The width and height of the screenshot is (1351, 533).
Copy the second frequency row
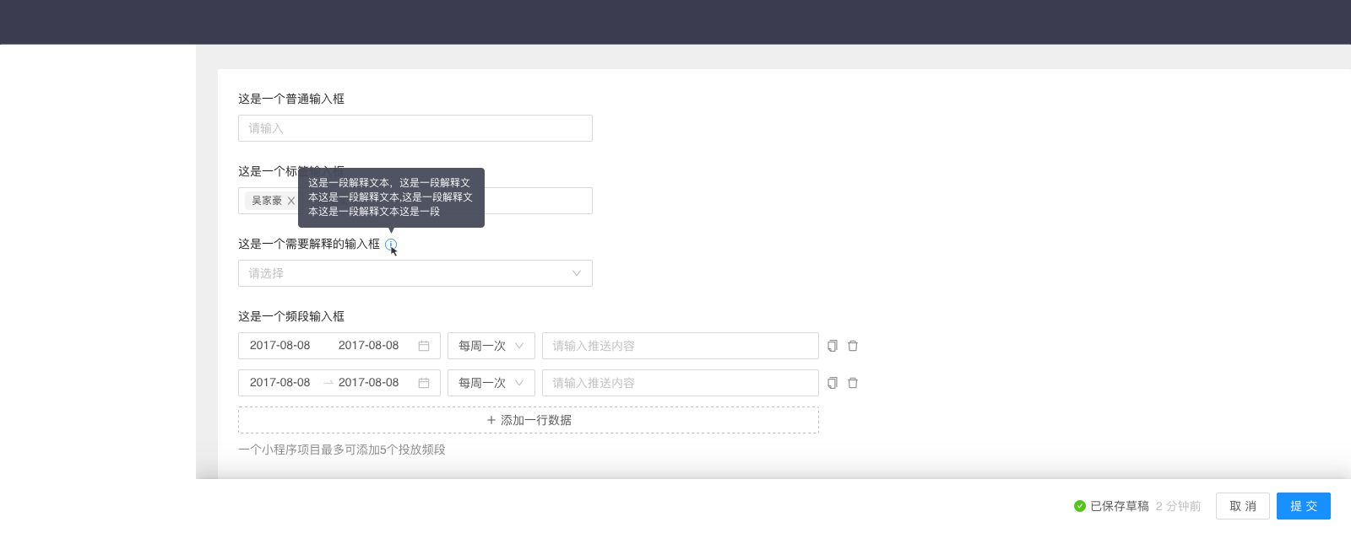coord(833,383)
